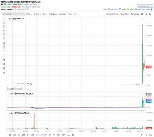The image size is (154, 137).
Task: Click the Alerts link
Action: pos(124,9)
